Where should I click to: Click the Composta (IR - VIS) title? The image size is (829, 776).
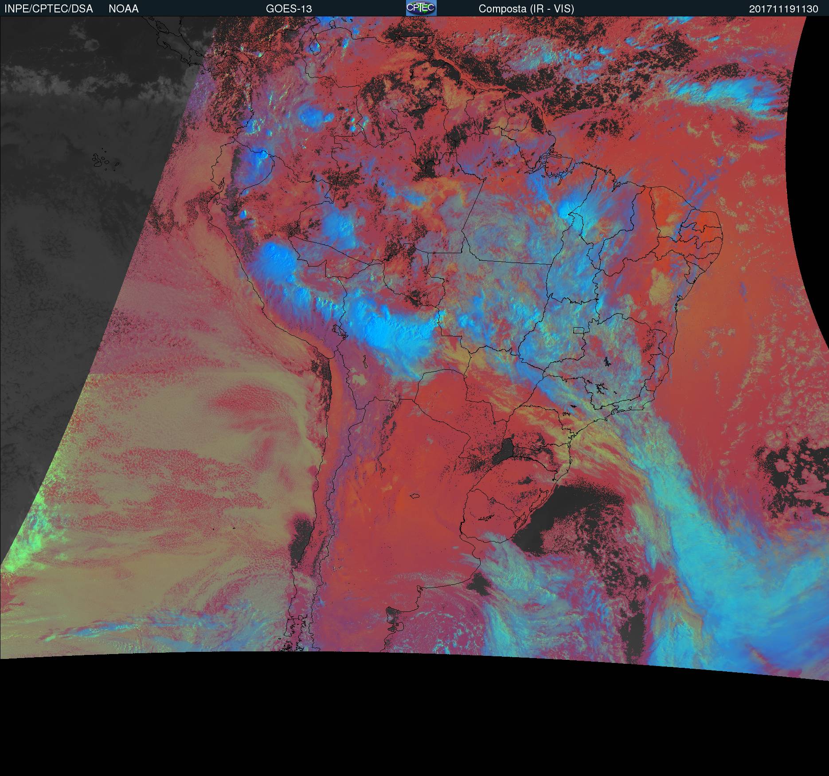526,9
